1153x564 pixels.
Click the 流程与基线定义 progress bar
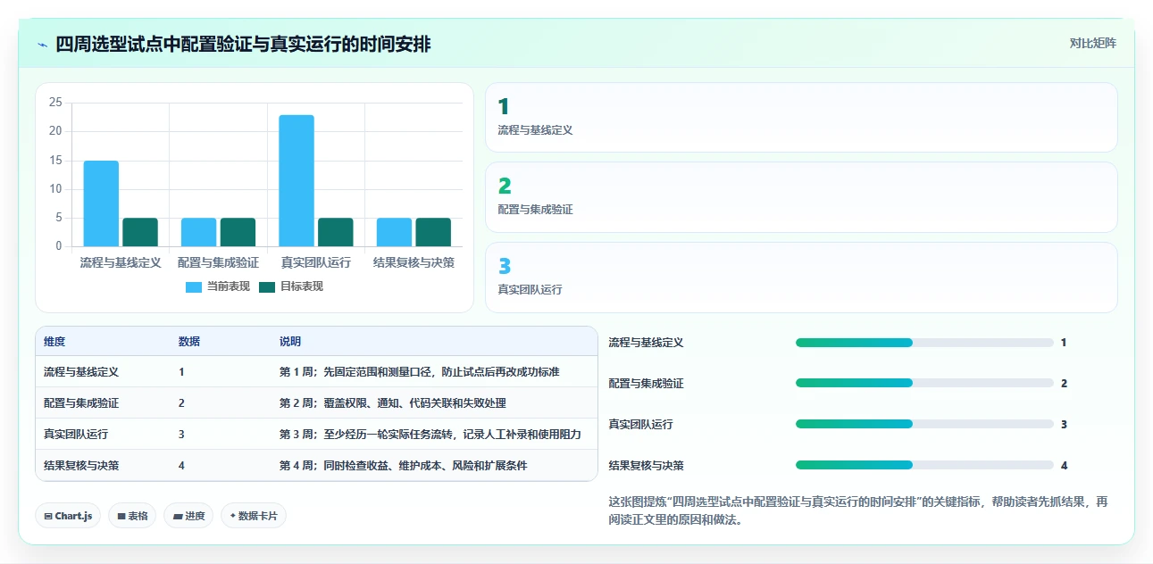point(924,343)
